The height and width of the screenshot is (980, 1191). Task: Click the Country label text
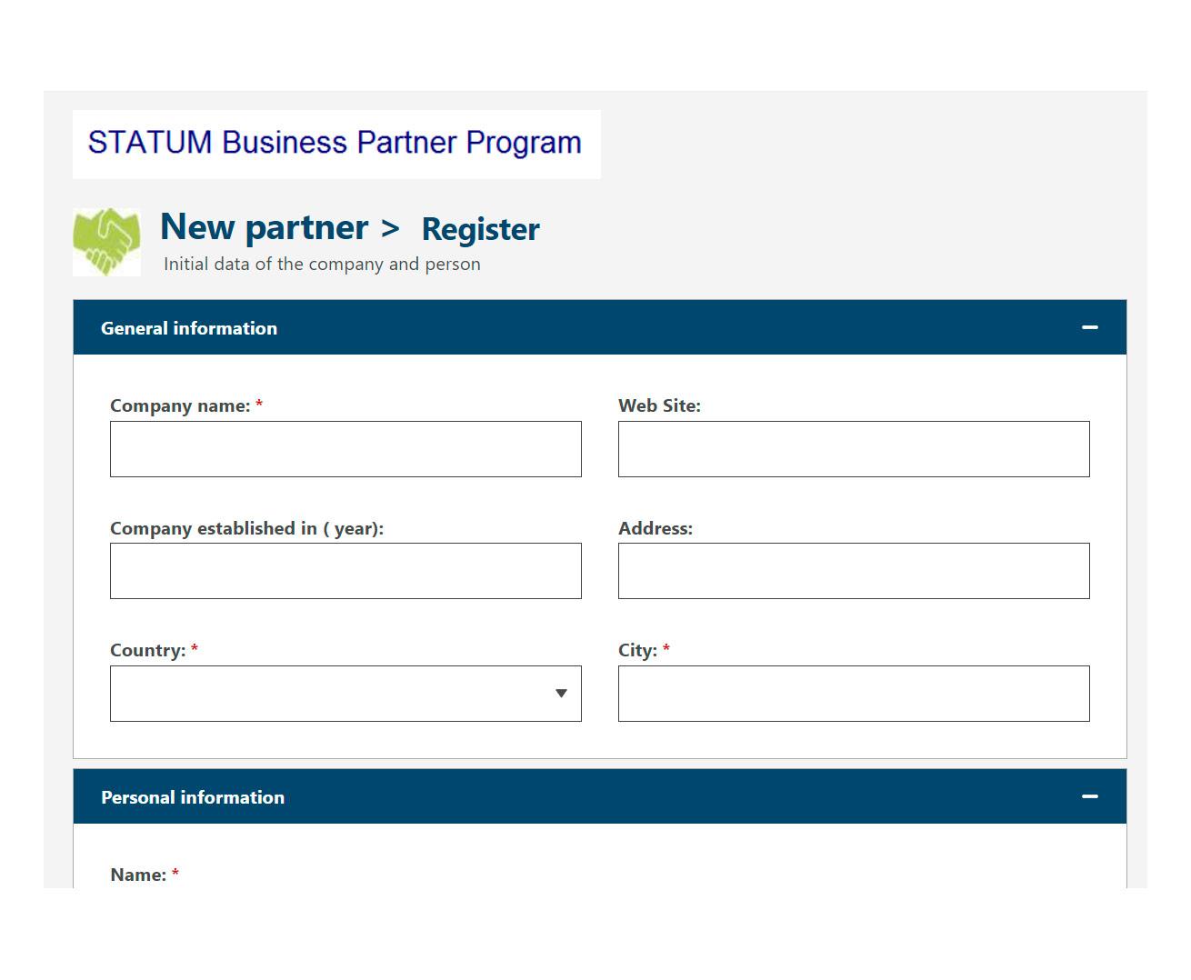click(x=147, y=651)
